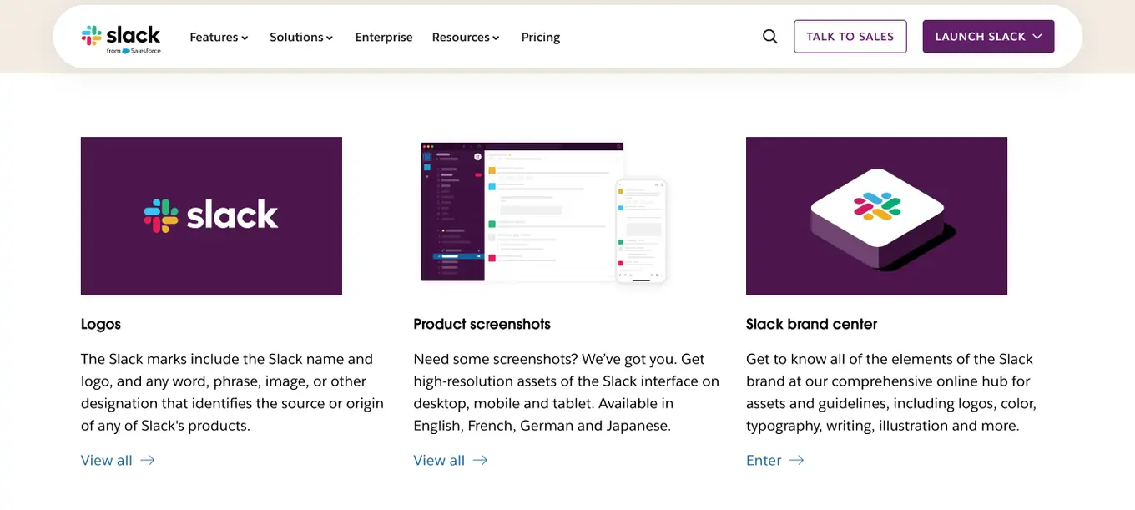The width and height of the screenshot is (1135, 510).
Task: Click View all under Product screenshots
Action: pos(440,460)
